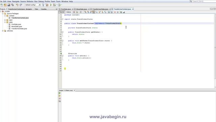Click the override glyph on line 19
This screenshot has width=216, height=122.
point(61,54)
